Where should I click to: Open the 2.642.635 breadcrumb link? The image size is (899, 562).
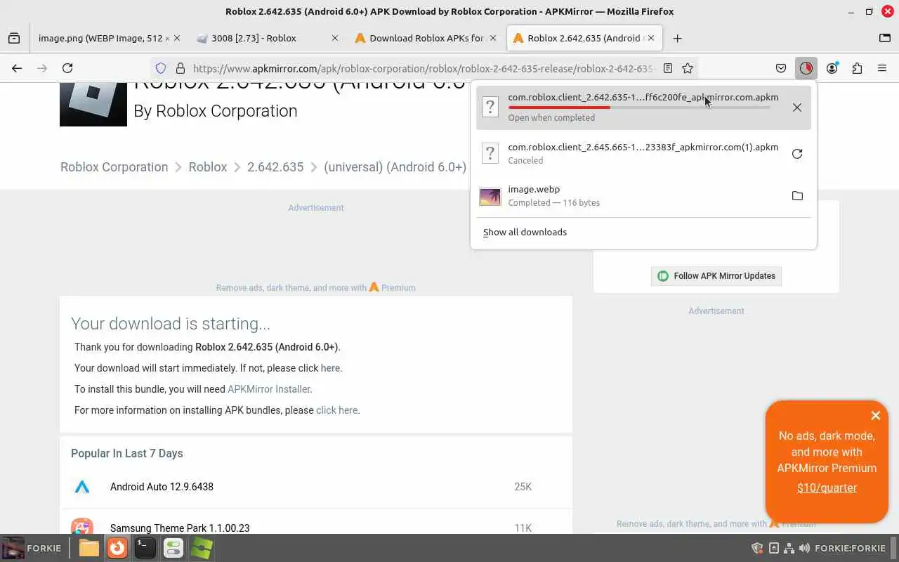coord(275,167)
